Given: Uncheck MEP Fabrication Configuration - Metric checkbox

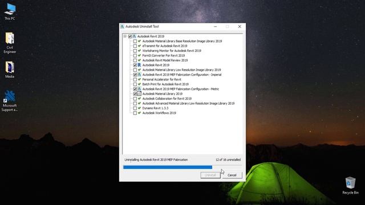Looking at the screenshot, I should click(135, 89).
